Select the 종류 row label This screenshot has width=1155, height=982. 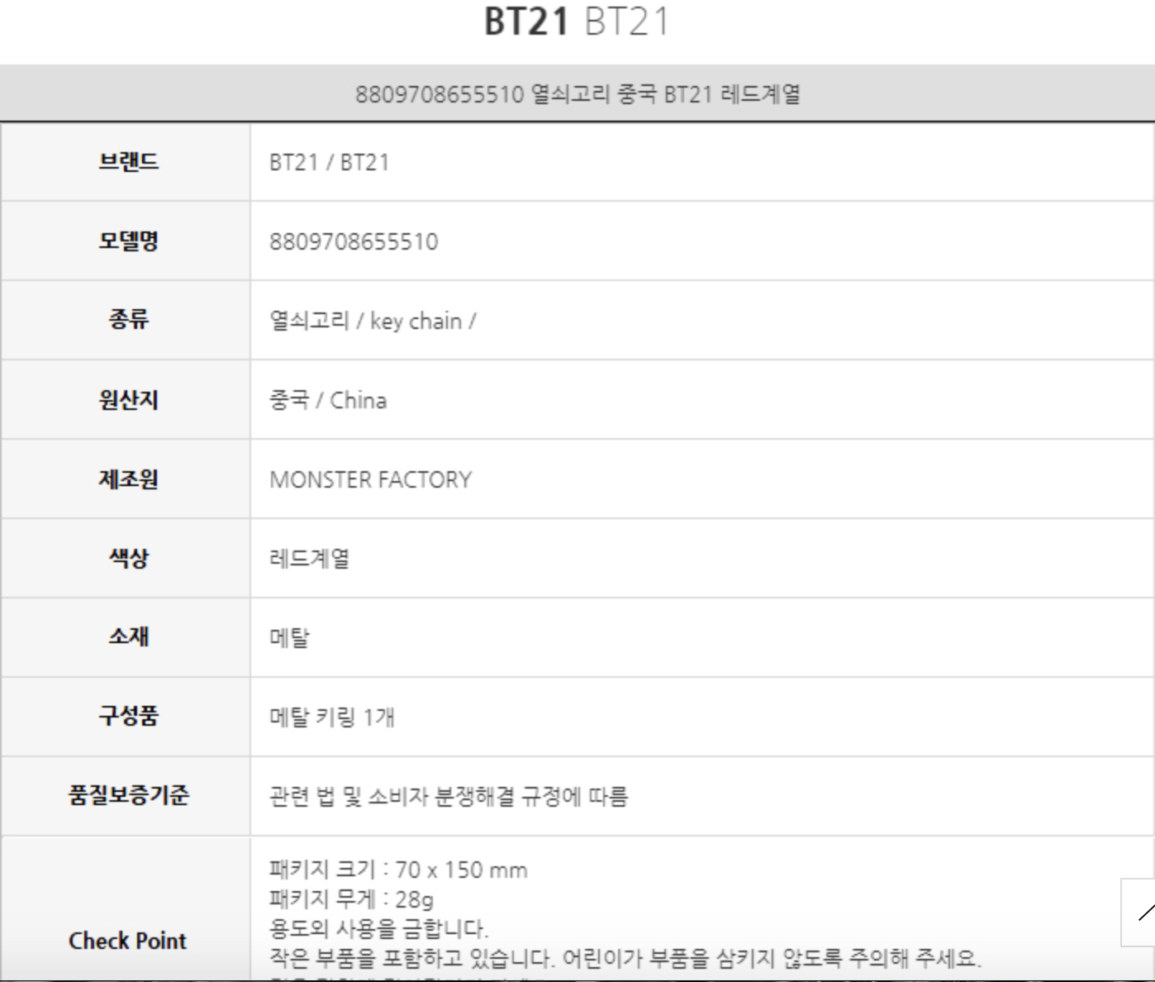pyautogui.click(x=128, y=320)
